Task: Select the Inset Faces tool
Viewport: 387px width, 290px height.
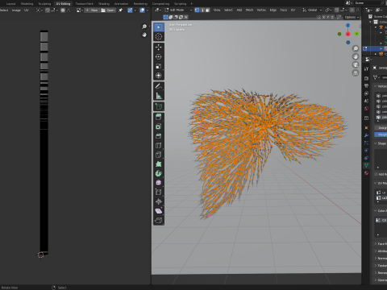Action: [159, 126]
